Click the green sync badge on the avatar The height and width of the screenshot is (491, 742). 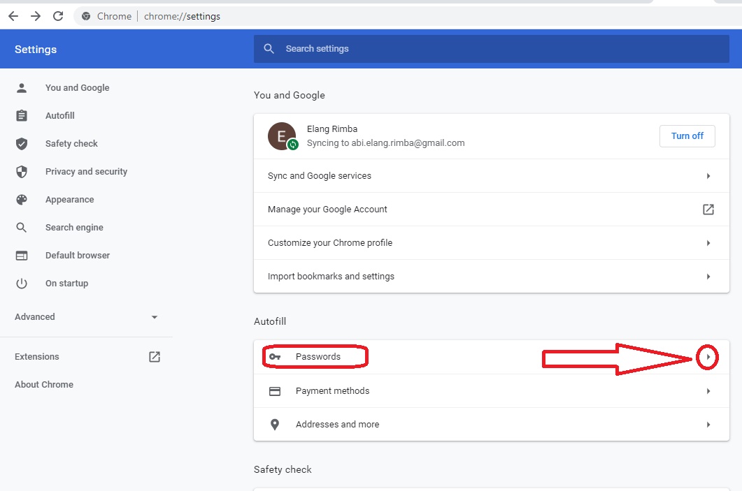tap(293, 145)
